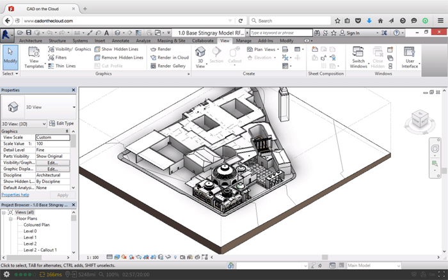Open the Manage tab

coord(244,41)
